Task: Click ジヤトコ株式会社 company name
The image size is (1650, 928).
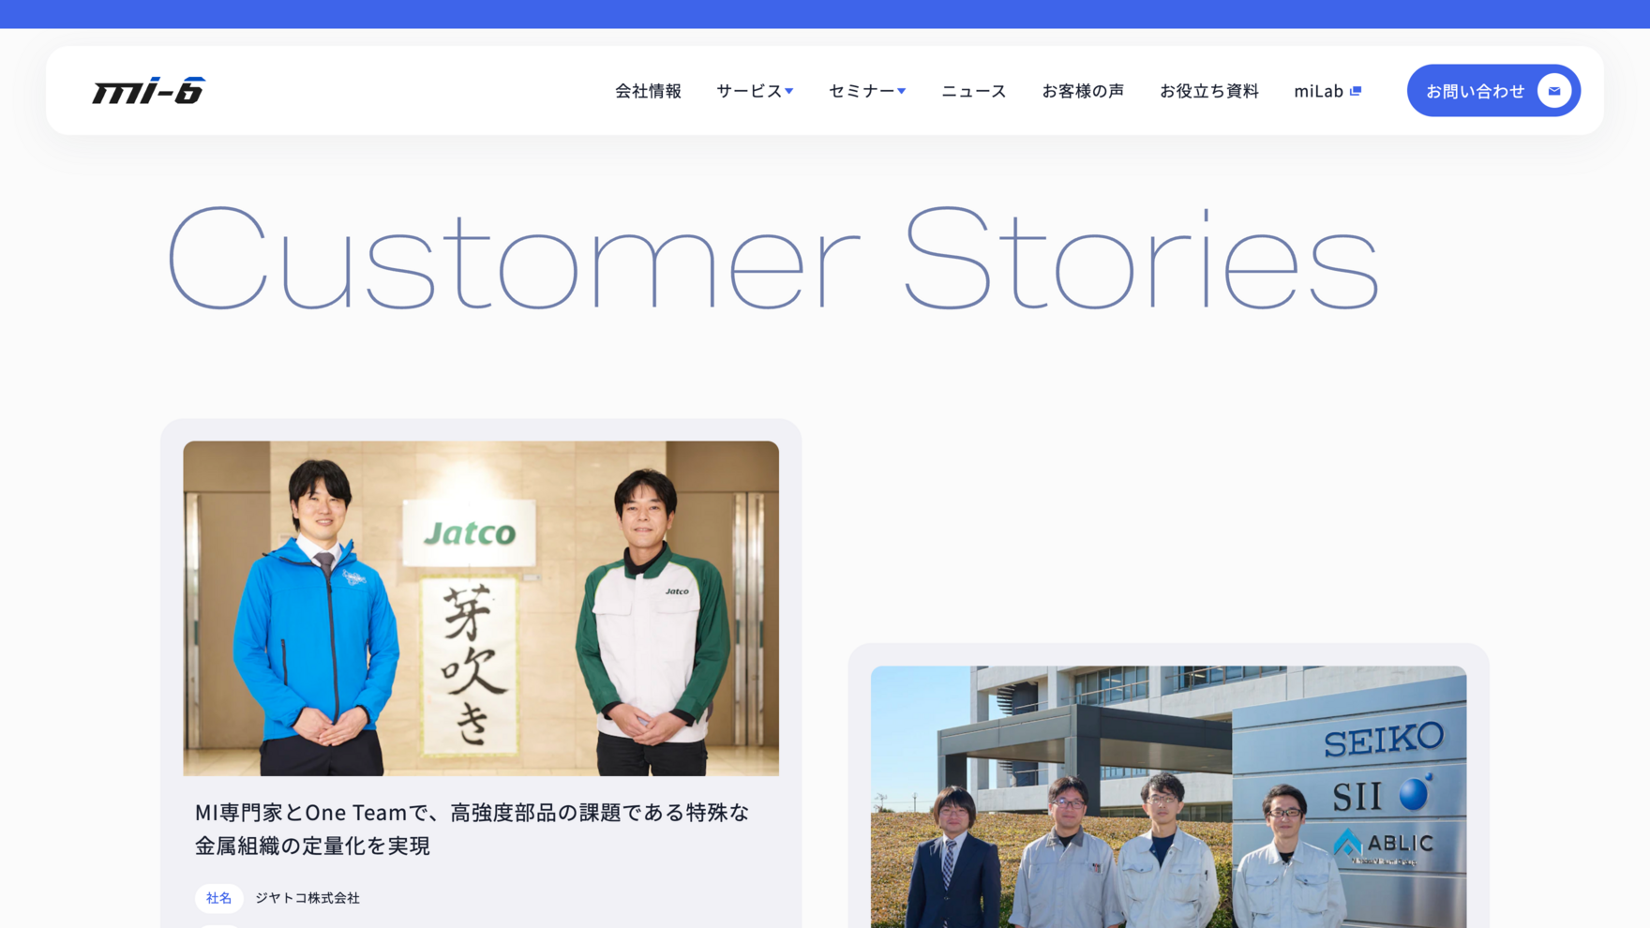Action: [307, 898]
